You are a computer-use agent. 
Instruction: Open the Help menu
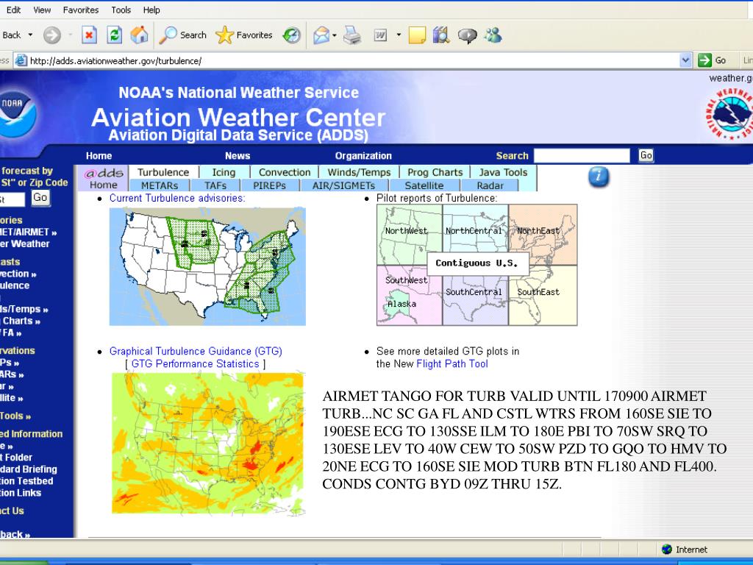point(151,10)
